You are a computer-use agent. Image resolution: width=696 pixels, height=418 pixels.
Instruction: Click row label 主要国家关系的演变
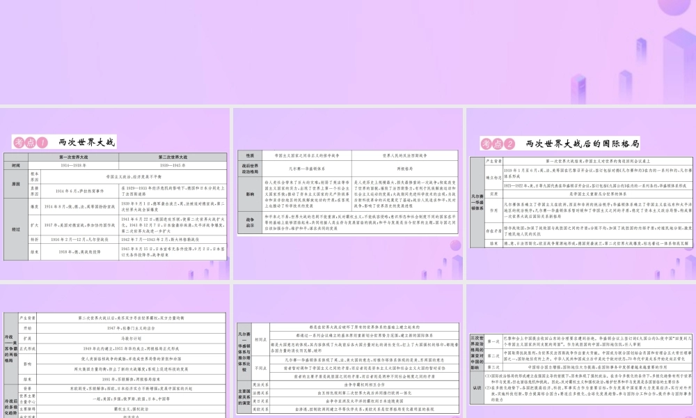244,396
